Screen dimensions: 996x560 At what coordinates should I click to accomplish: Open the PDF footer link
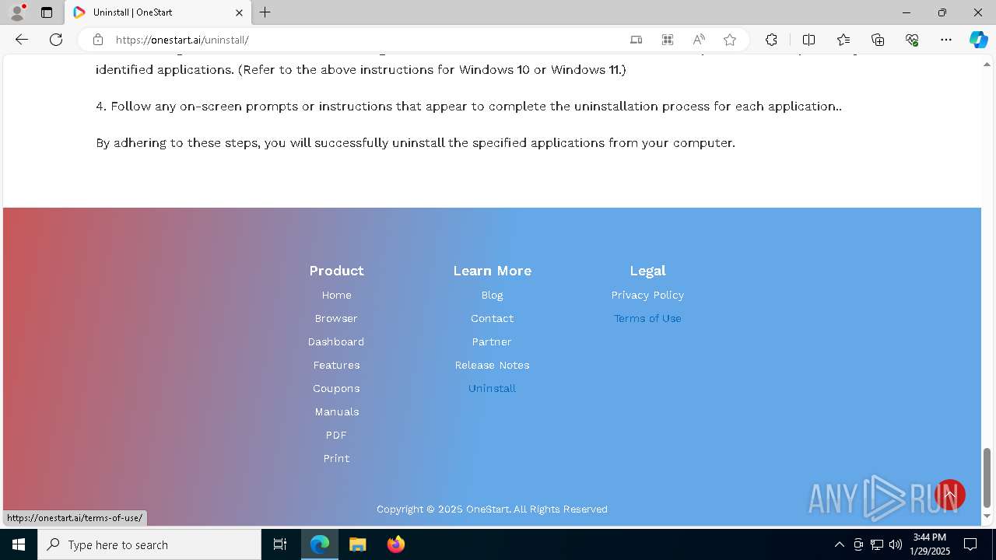[x=336, y=435]
